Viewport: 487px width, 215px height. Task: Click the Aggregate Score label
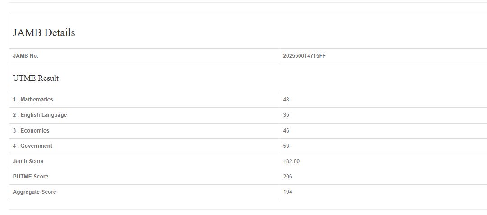[x=34, y=192]
